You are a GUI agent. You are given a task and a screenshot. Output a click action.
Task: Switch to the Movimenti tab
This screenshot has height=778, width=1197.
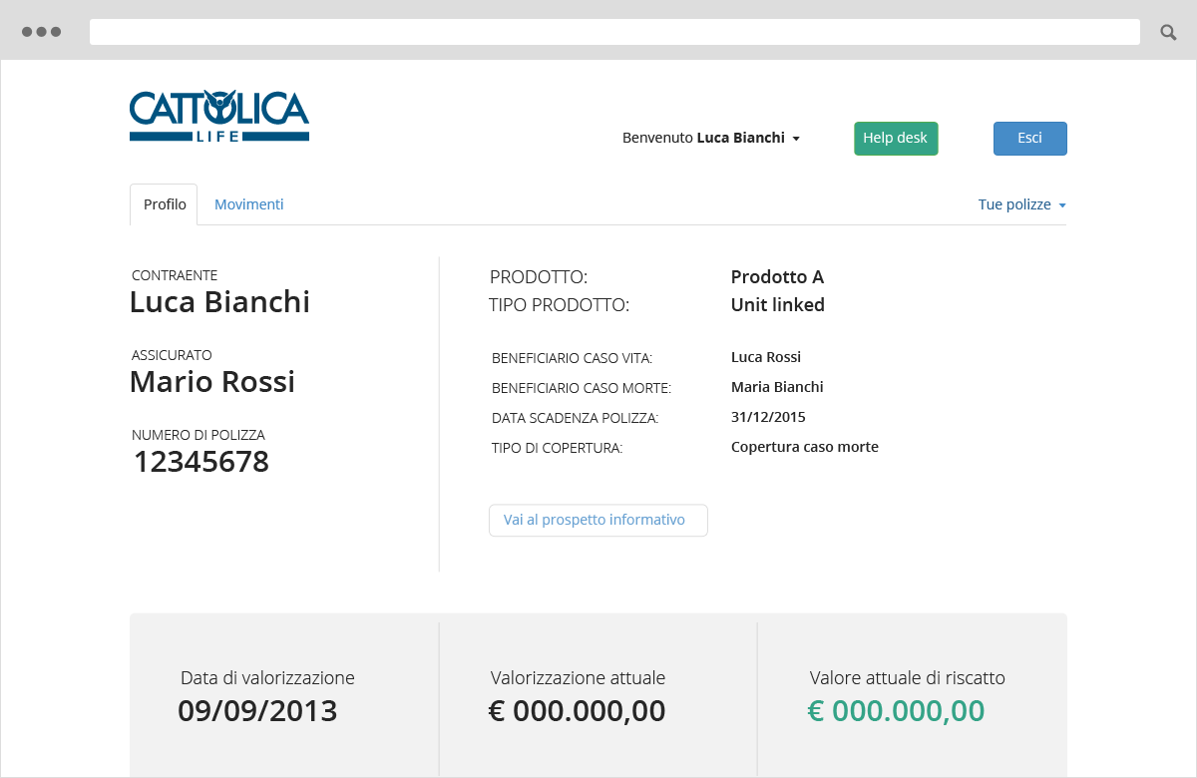click(249, 204)
